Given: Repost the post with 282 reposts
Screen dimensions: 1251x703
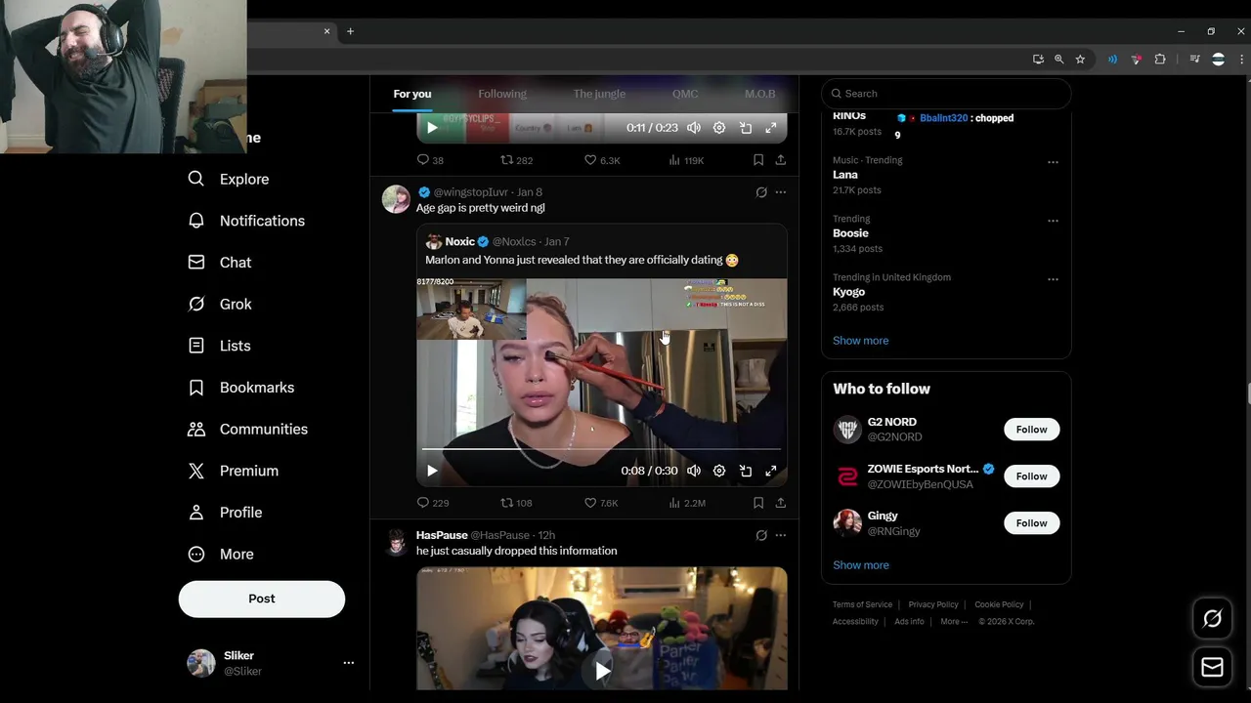Looking at the screenshot, I should [516, 160].
